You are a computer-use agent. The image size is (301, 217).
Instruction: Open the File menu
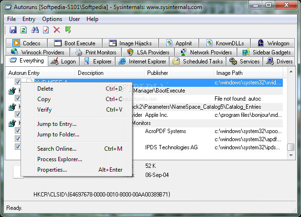[x=11, y=19]
